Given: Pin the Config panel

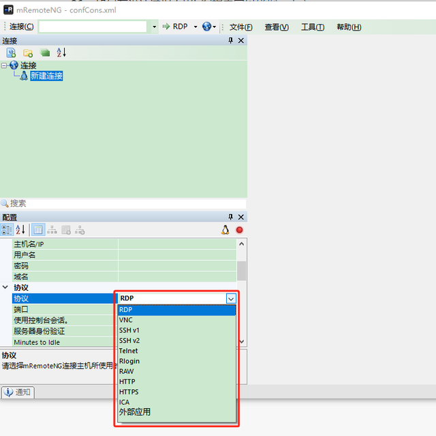Looking at the screenshot, I should click(x=230, y=217).
